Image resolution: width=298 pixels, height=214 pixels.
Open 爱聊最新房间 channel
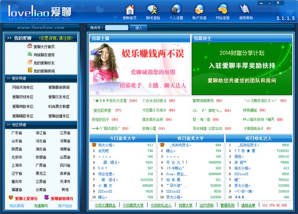(59, 87)
